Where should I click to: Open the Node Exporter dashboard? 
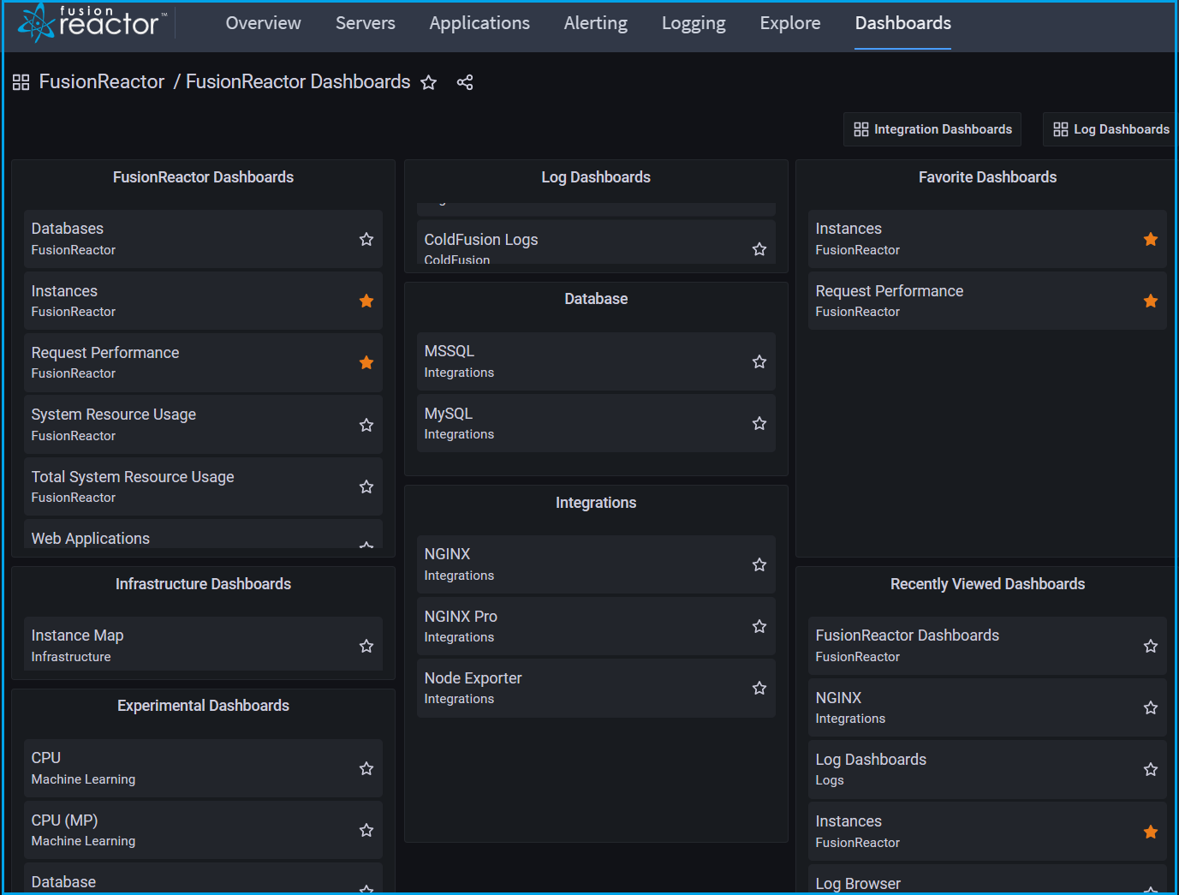[596, 688]
